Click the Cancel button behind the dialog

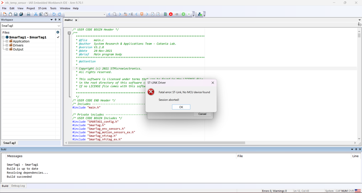[x=202, y=114]
